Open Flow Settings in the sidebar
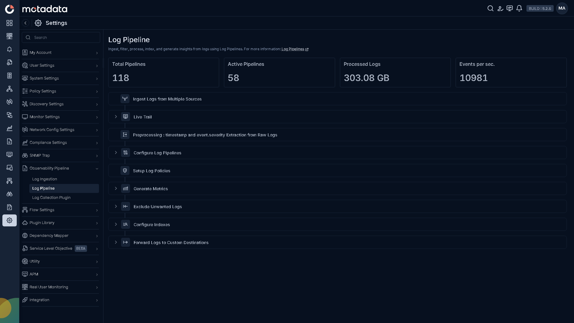Viewport: 574px width, 323px height. [x=60, y=210]
